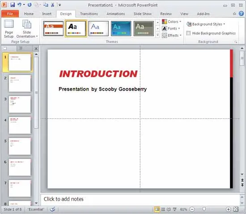Open the PowerPoint Help question mark icon
Viewport: 246px width, 214px height.
click(241, 14)
